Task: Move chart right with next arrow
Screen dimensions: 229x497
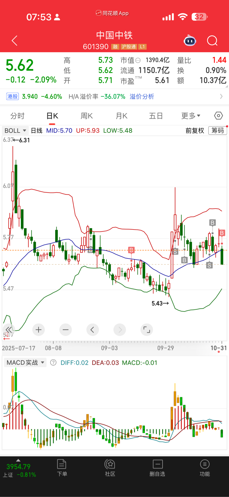Action: 120,330
